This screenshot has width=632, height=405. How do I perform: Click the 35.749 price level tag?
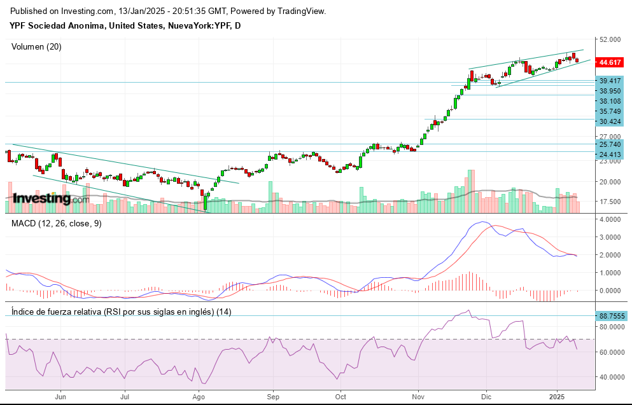610,111
